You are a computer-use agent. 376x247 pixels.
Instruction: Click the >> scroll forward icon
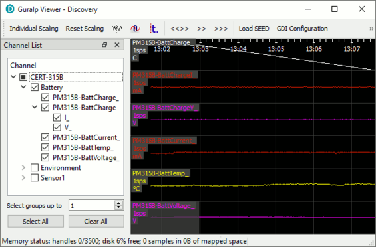coord(202,29)
